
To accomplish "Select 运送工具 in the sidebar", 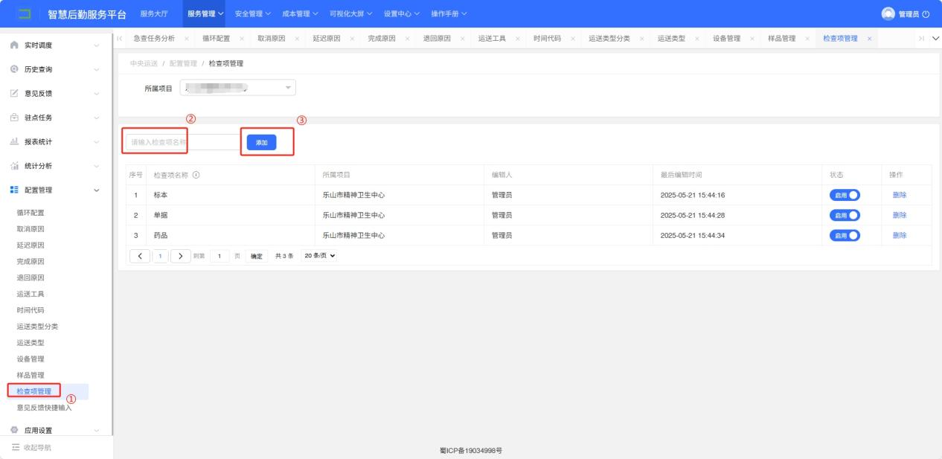I will (31, 294).
